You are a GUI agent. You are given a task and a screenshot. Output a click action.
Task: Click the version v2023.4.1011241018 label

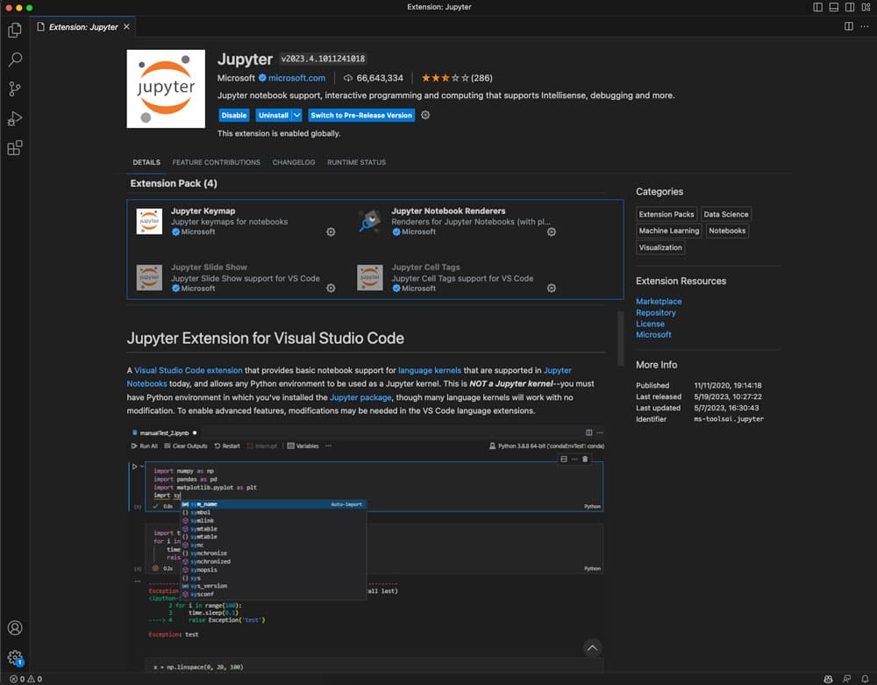point(323,59)
